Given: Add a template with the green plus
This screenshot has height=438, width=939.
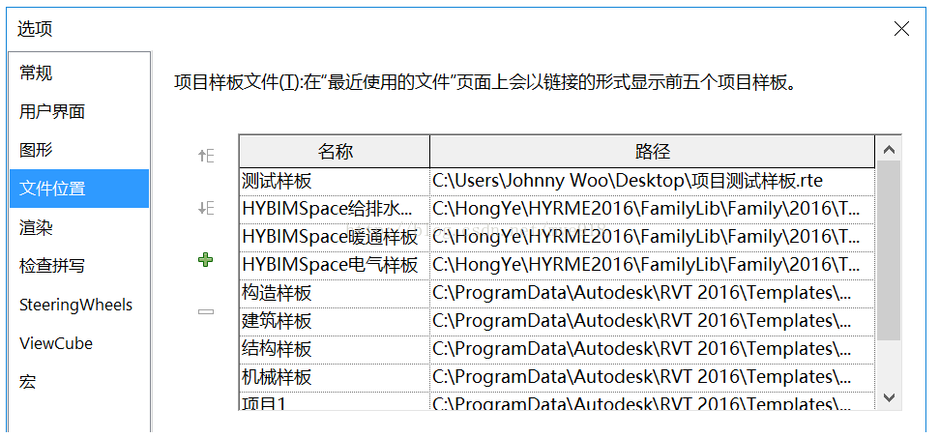Looking at the screenshot, I should pos(205,260).
